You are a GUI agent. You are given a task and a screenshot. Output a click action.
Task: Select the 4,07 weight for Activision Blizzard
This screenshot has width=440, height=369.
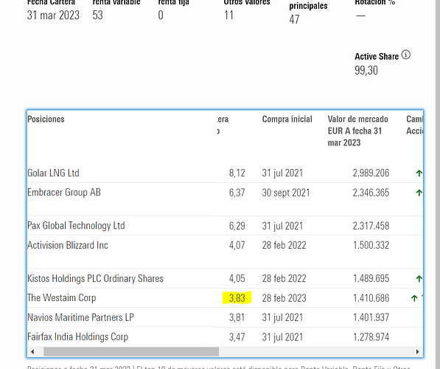237,245
